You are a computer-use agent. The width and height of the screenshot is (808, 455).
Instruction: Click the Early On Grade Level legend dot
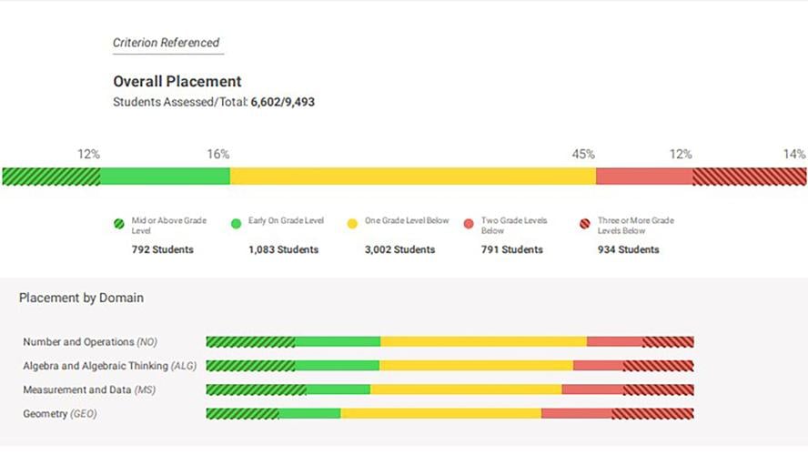click(236, 224)
